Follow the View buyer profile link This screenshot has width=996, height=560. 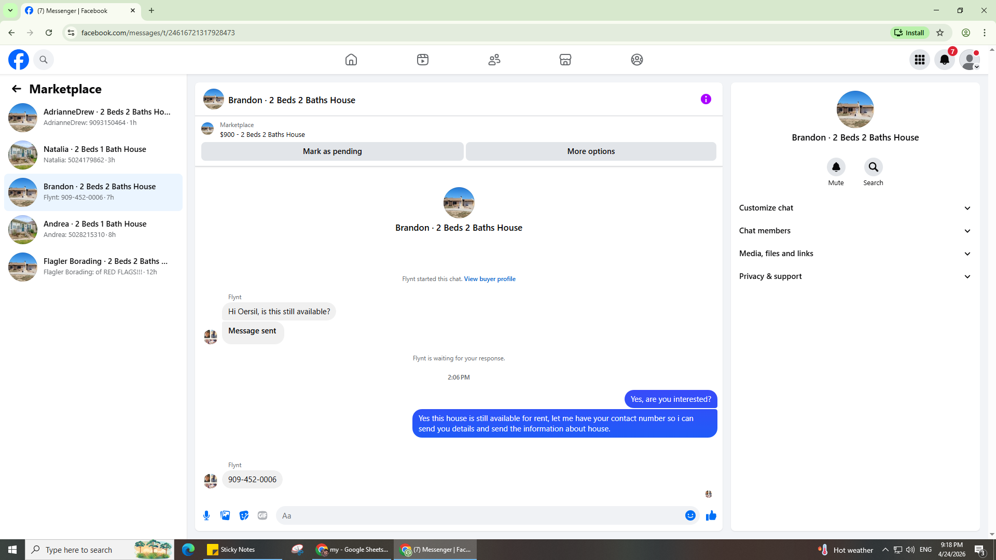tap(490, 279)
